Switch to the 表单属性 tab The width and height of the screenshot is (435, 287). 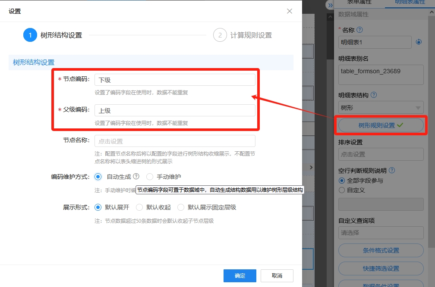coord(359,3)
